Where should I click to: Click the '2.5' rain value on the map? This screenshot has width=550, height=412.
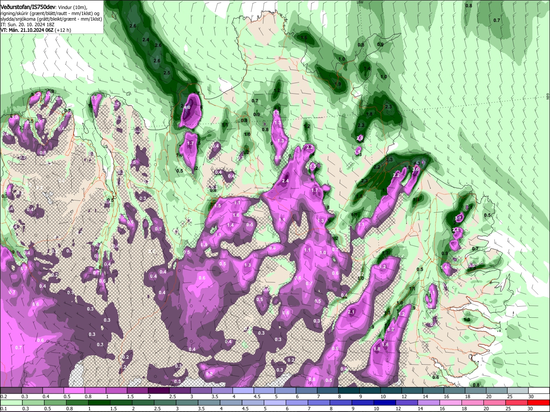[x=167, y=73]
